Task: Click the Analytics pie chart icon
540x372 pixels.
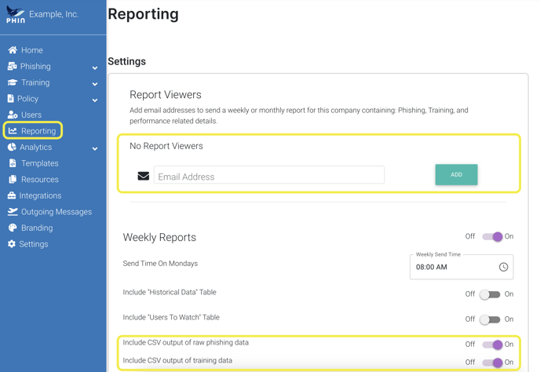Action: point(12,147)
